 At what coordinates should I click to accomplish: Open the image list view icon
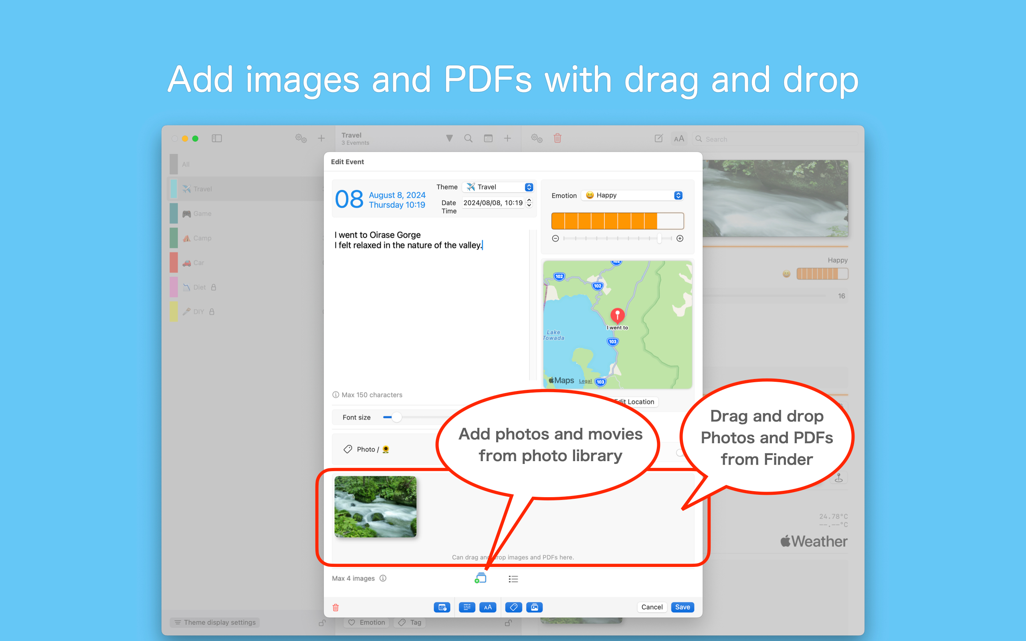pos(513,579)
